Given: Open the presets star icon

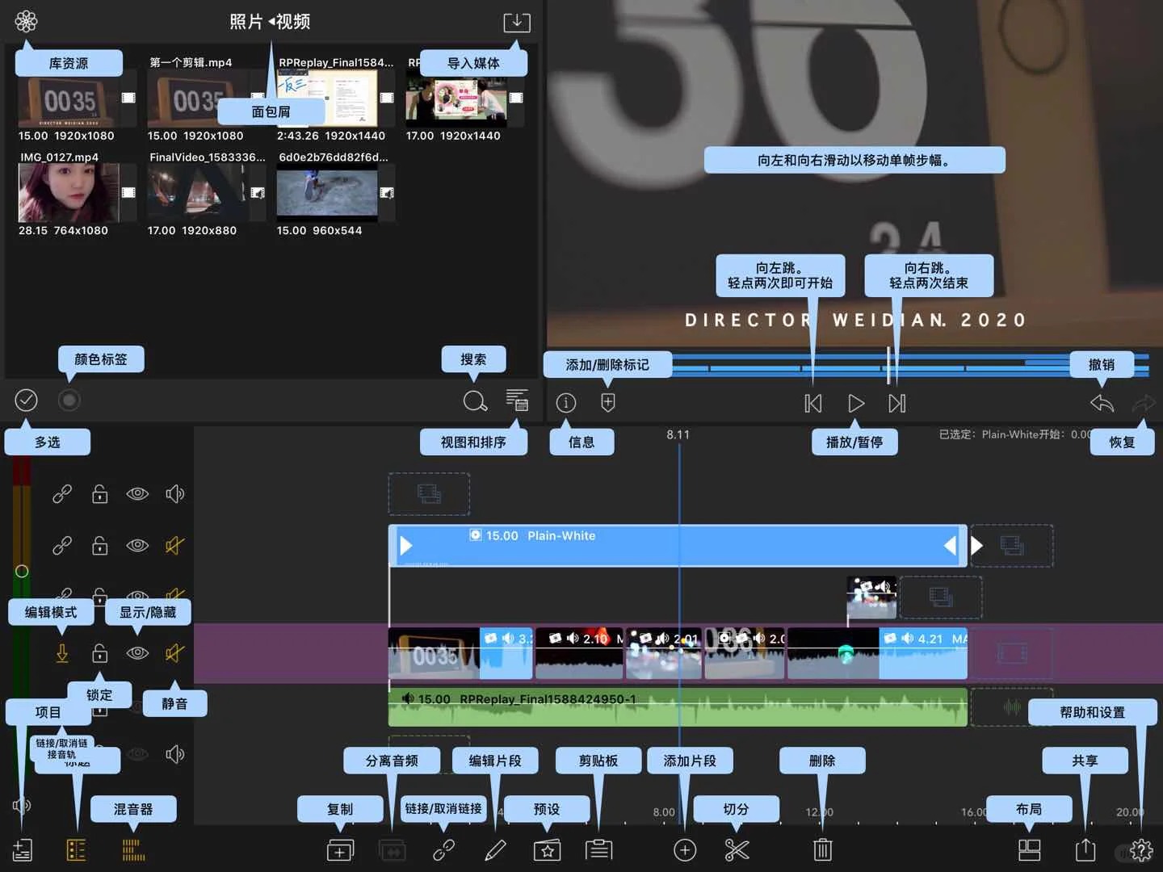Looking at the screenshot, I should click(547, 850).
